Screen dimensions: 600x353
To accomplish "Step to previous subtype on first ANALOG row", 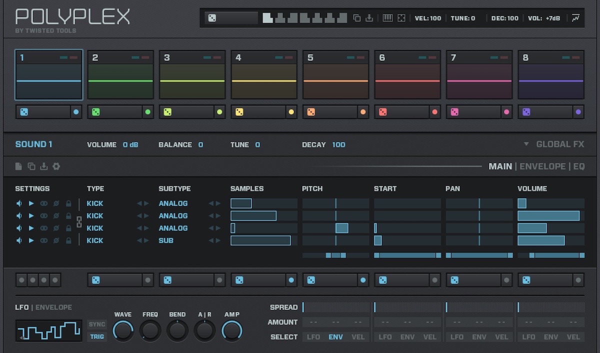I will tap(211, 203).
